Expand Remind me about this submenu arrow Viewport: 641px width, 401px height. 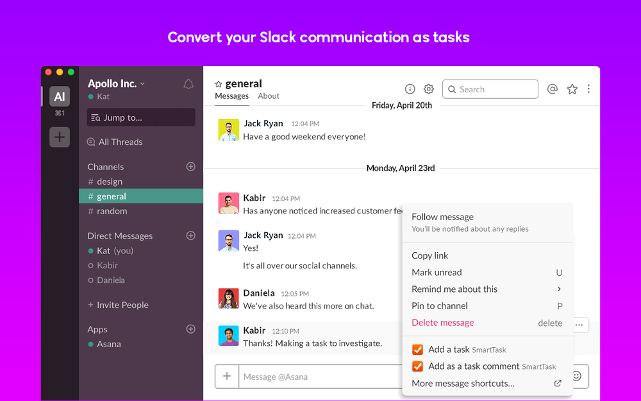(559, 289)
